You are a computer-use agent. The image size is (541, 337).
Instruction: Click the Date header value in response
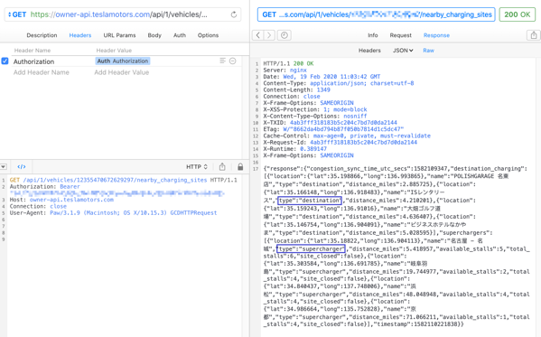331,77
